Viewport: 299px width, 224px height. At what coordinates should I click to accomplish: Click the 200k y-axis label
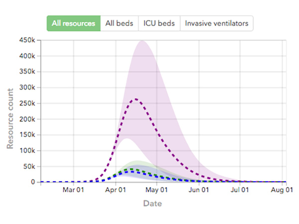click(x=26, y=119)
